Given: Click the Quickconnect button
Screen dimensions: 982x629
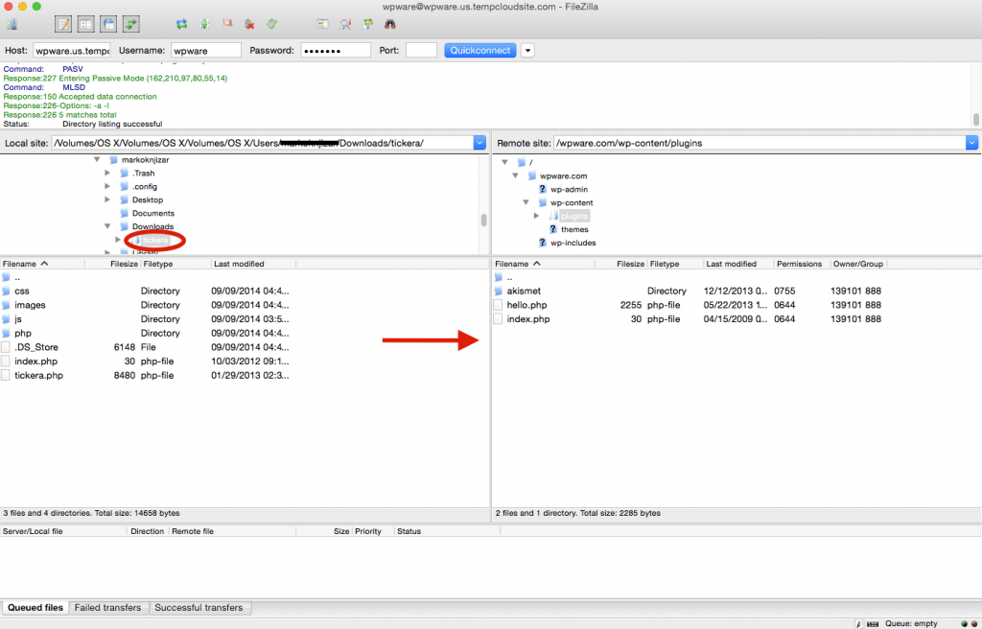Looking at the screenshot, I should [480, 51].
